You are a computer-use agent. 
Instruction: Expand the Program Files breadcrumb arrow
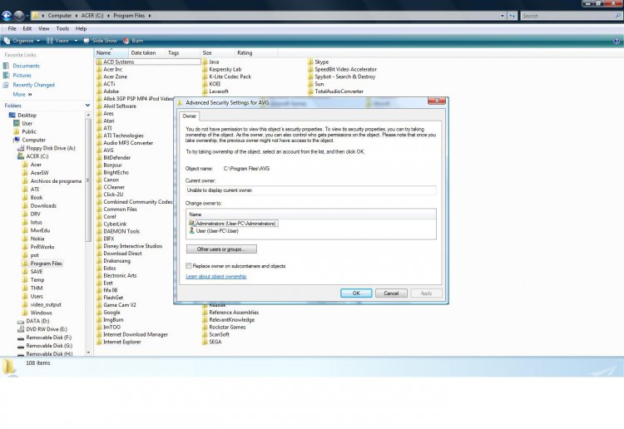pos(150,16)
